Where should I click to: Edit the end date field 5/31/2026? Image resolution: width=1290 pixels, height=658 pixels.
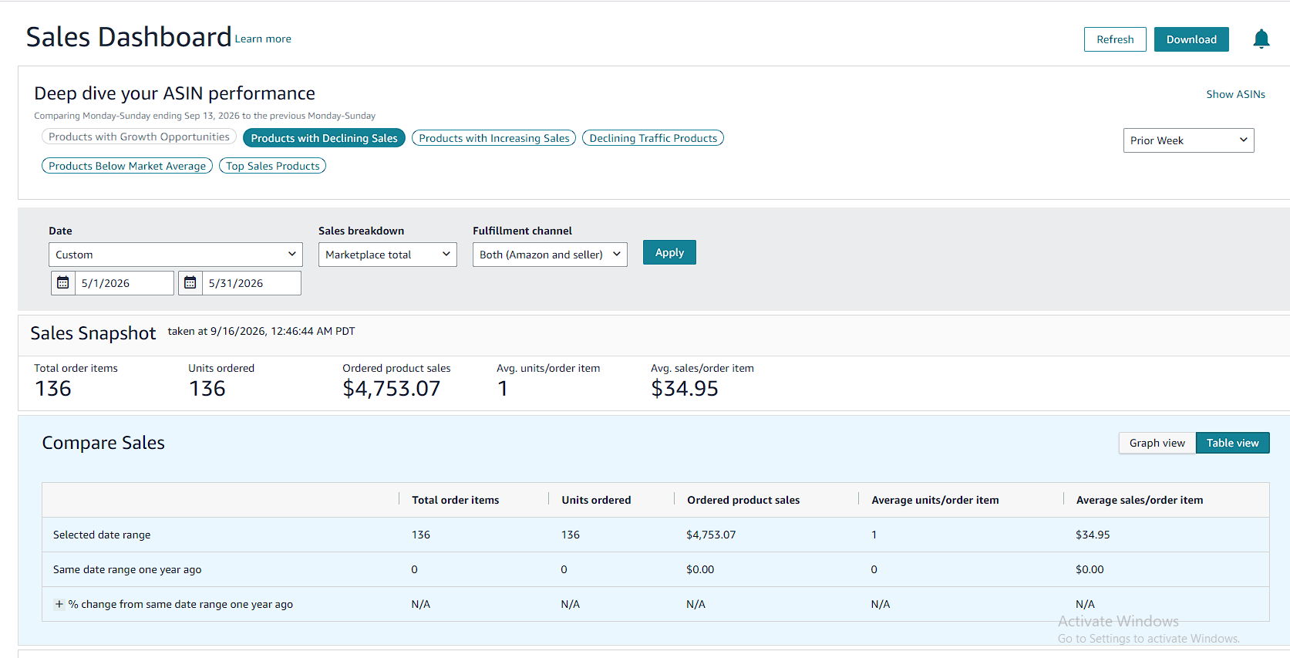pos(251,283)
